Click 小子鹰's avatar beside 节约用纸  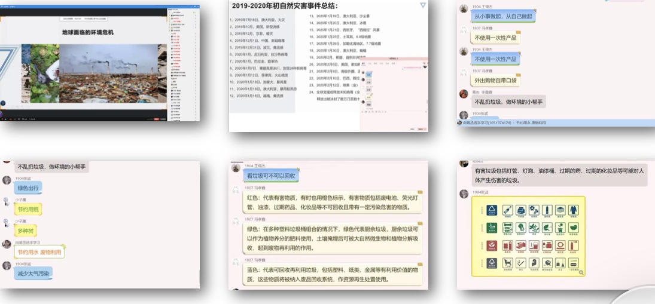click(7, 201)
